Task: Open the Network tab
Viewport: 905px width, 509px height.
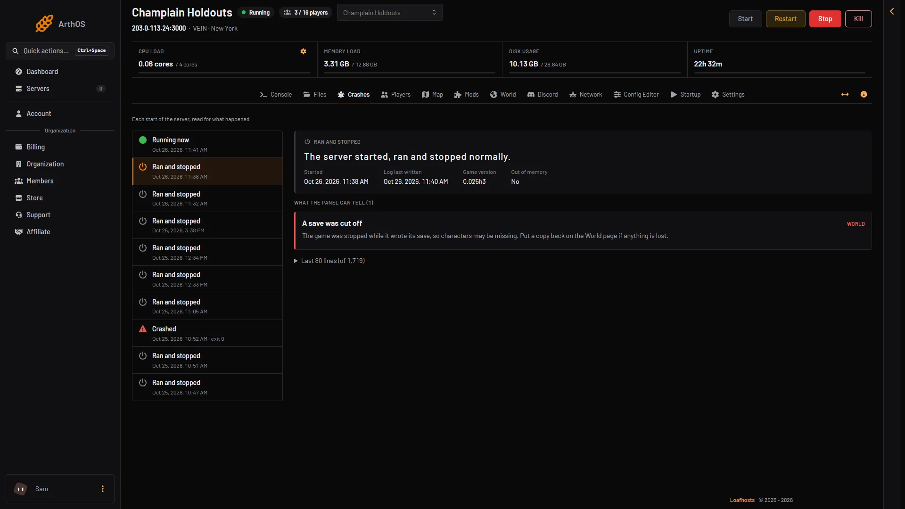Action: pos(586,95)
